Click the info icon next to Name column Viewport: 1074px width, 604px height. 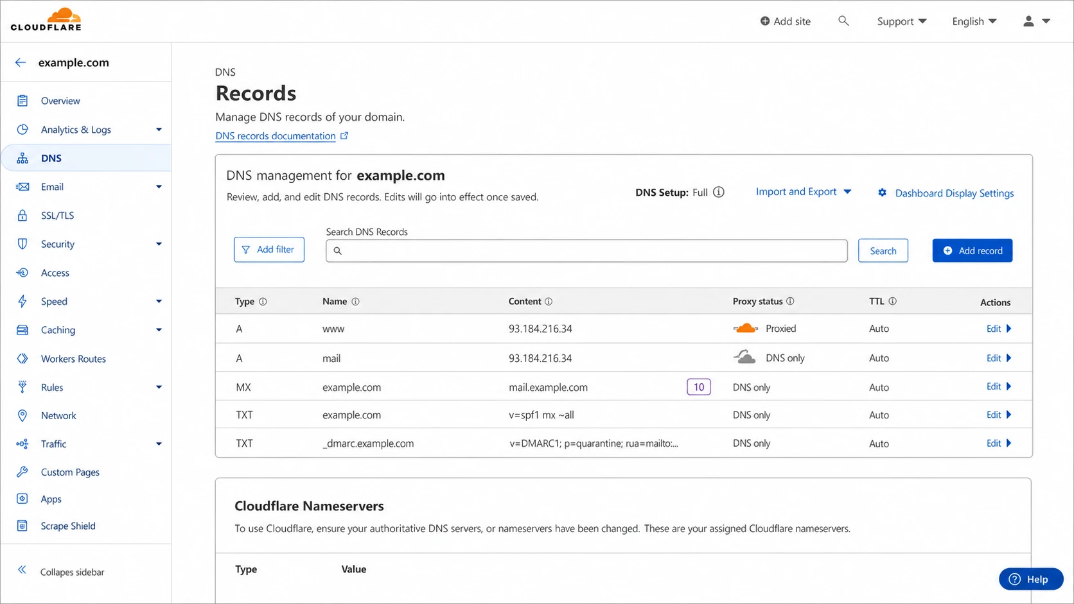tap(355, 301)
